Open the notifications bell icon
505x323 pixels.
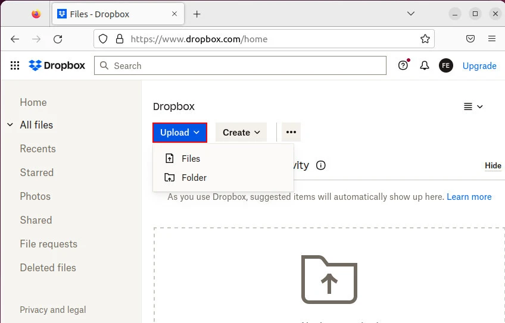[x=425, y=66]
